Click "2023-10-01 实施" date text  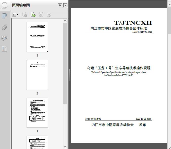143,119
